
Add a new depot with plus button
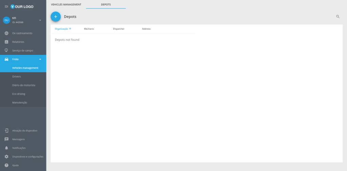[56, 17]
